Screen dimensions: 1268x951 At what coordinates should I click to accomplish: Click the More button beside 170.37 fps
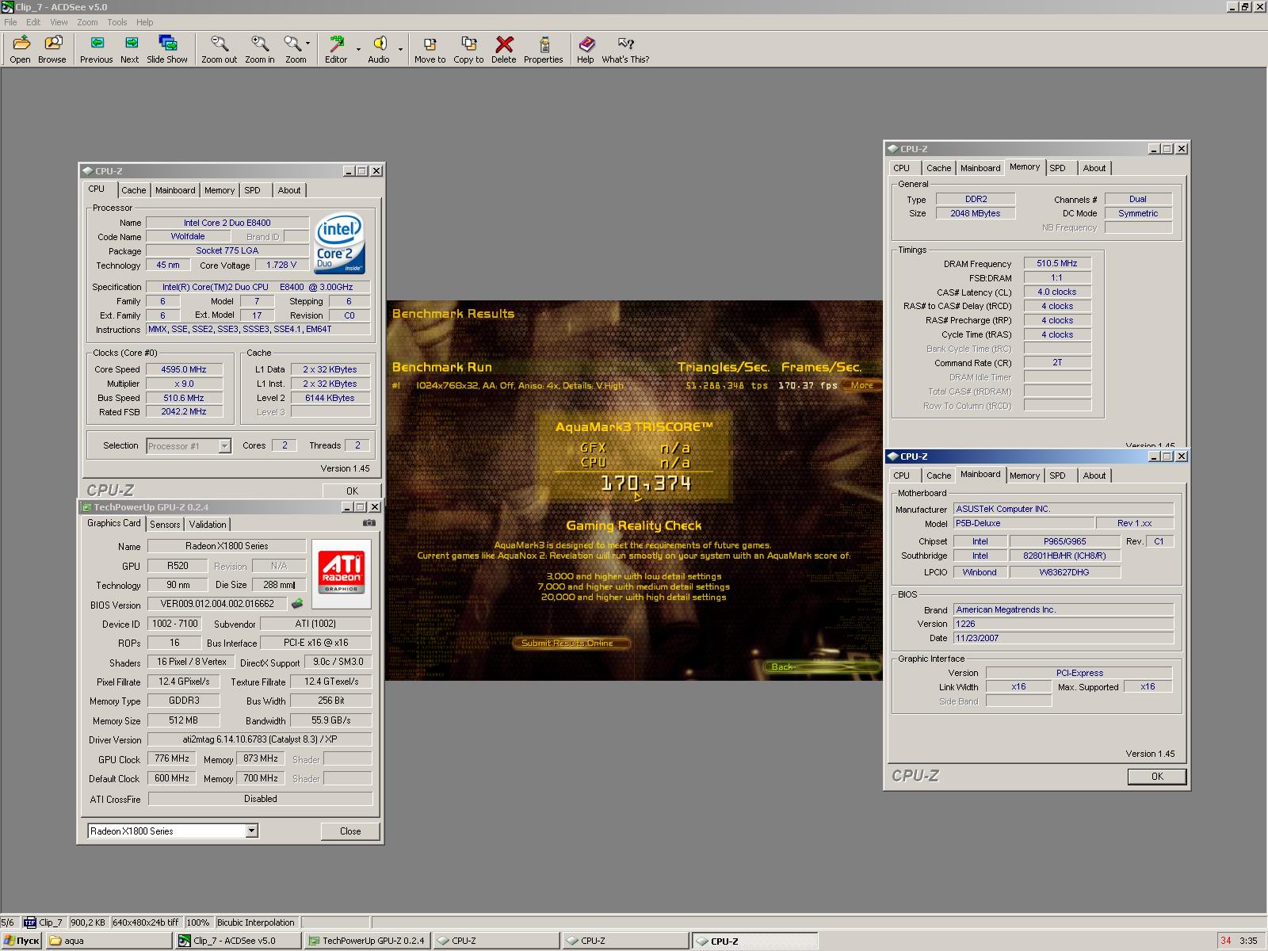coord(861,385)
